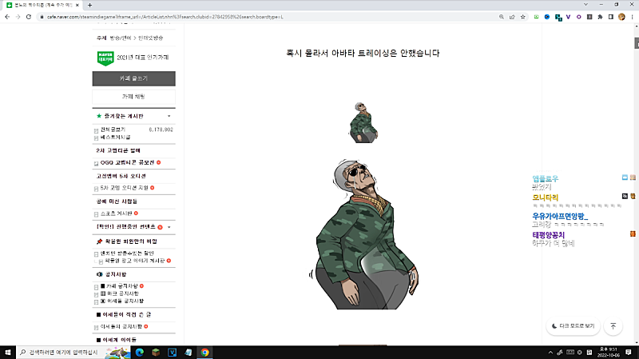Open 스포츠 게시판 link
Image resolution: width=639 pixels, height=359 pixels.
[x=116, y=213]
